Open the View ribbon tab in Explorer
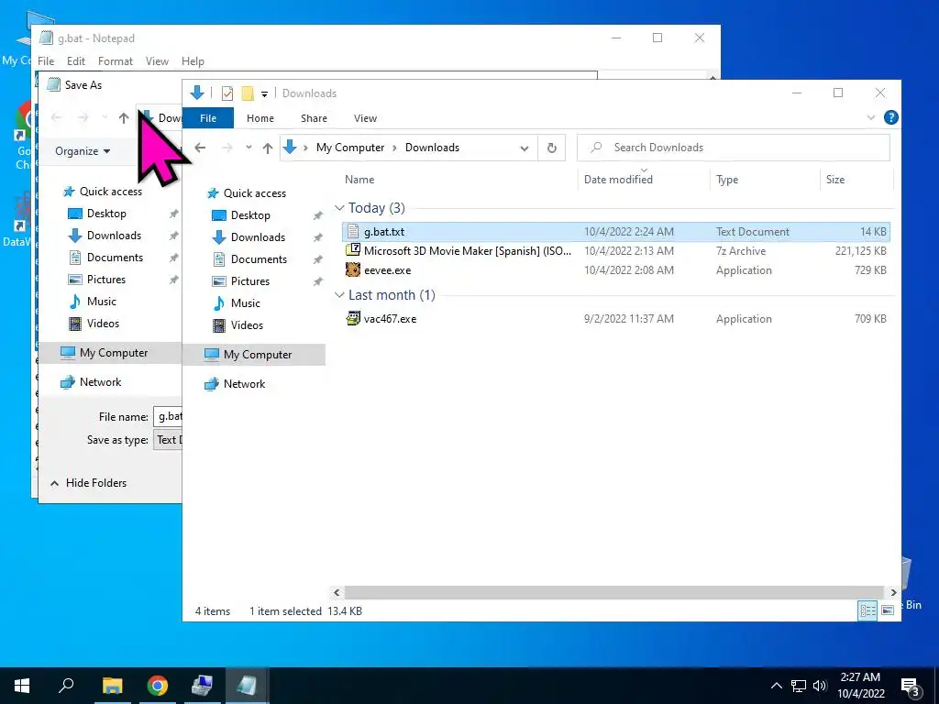This screenshot has width=939, height=704. (365, 118)
